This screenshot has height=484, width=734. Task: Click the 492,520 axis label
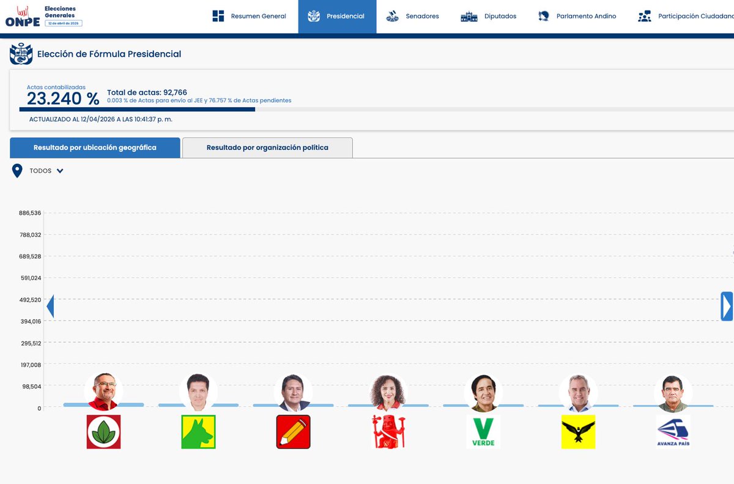29,300
